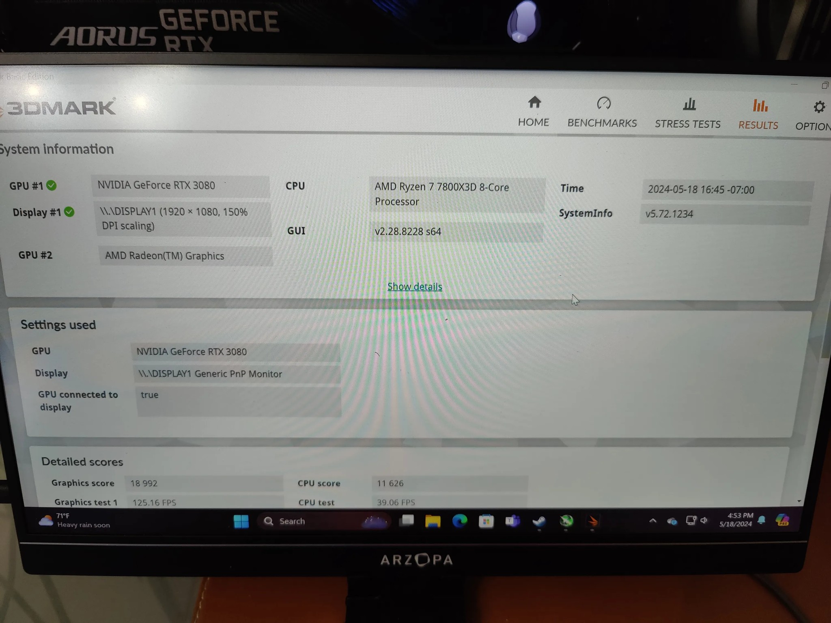This screenshot has width=831, height=623.
Task: Open Microsoft Teams from the taskbar
Action: [512, 521]
